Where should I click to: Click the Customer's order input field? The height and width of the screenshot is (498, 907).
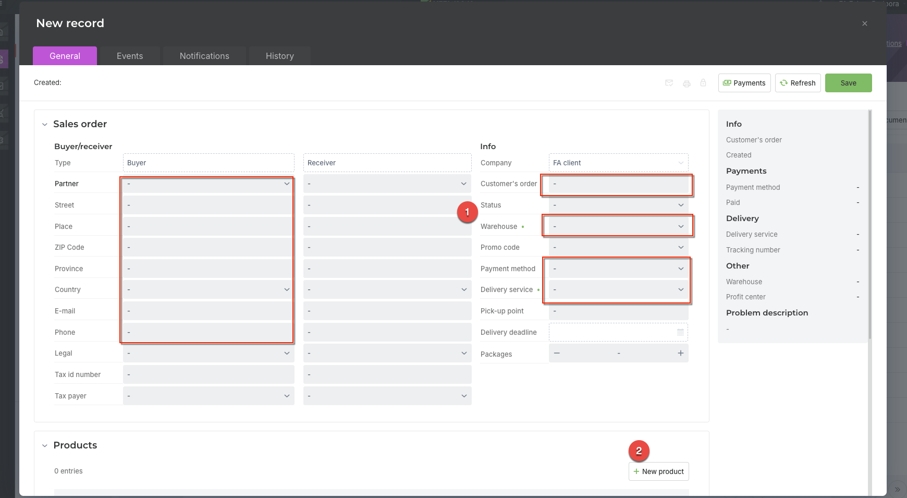coord(618,184)
